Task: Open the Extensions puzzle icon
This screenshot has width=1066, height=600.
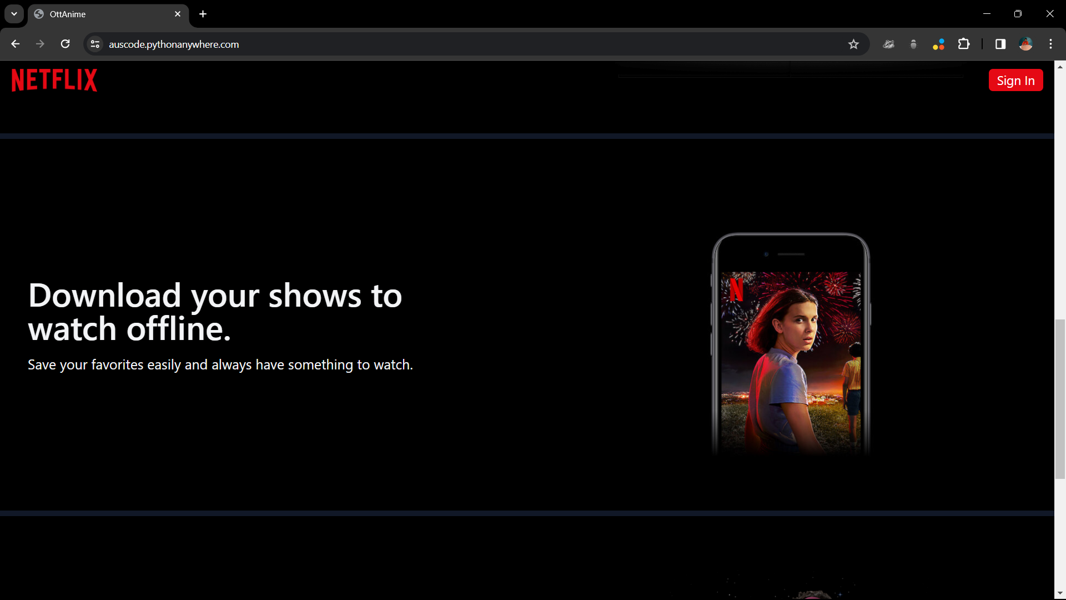Action: (x=964, y=44)
